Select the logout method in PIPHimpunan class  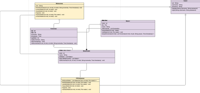(66, 88)
